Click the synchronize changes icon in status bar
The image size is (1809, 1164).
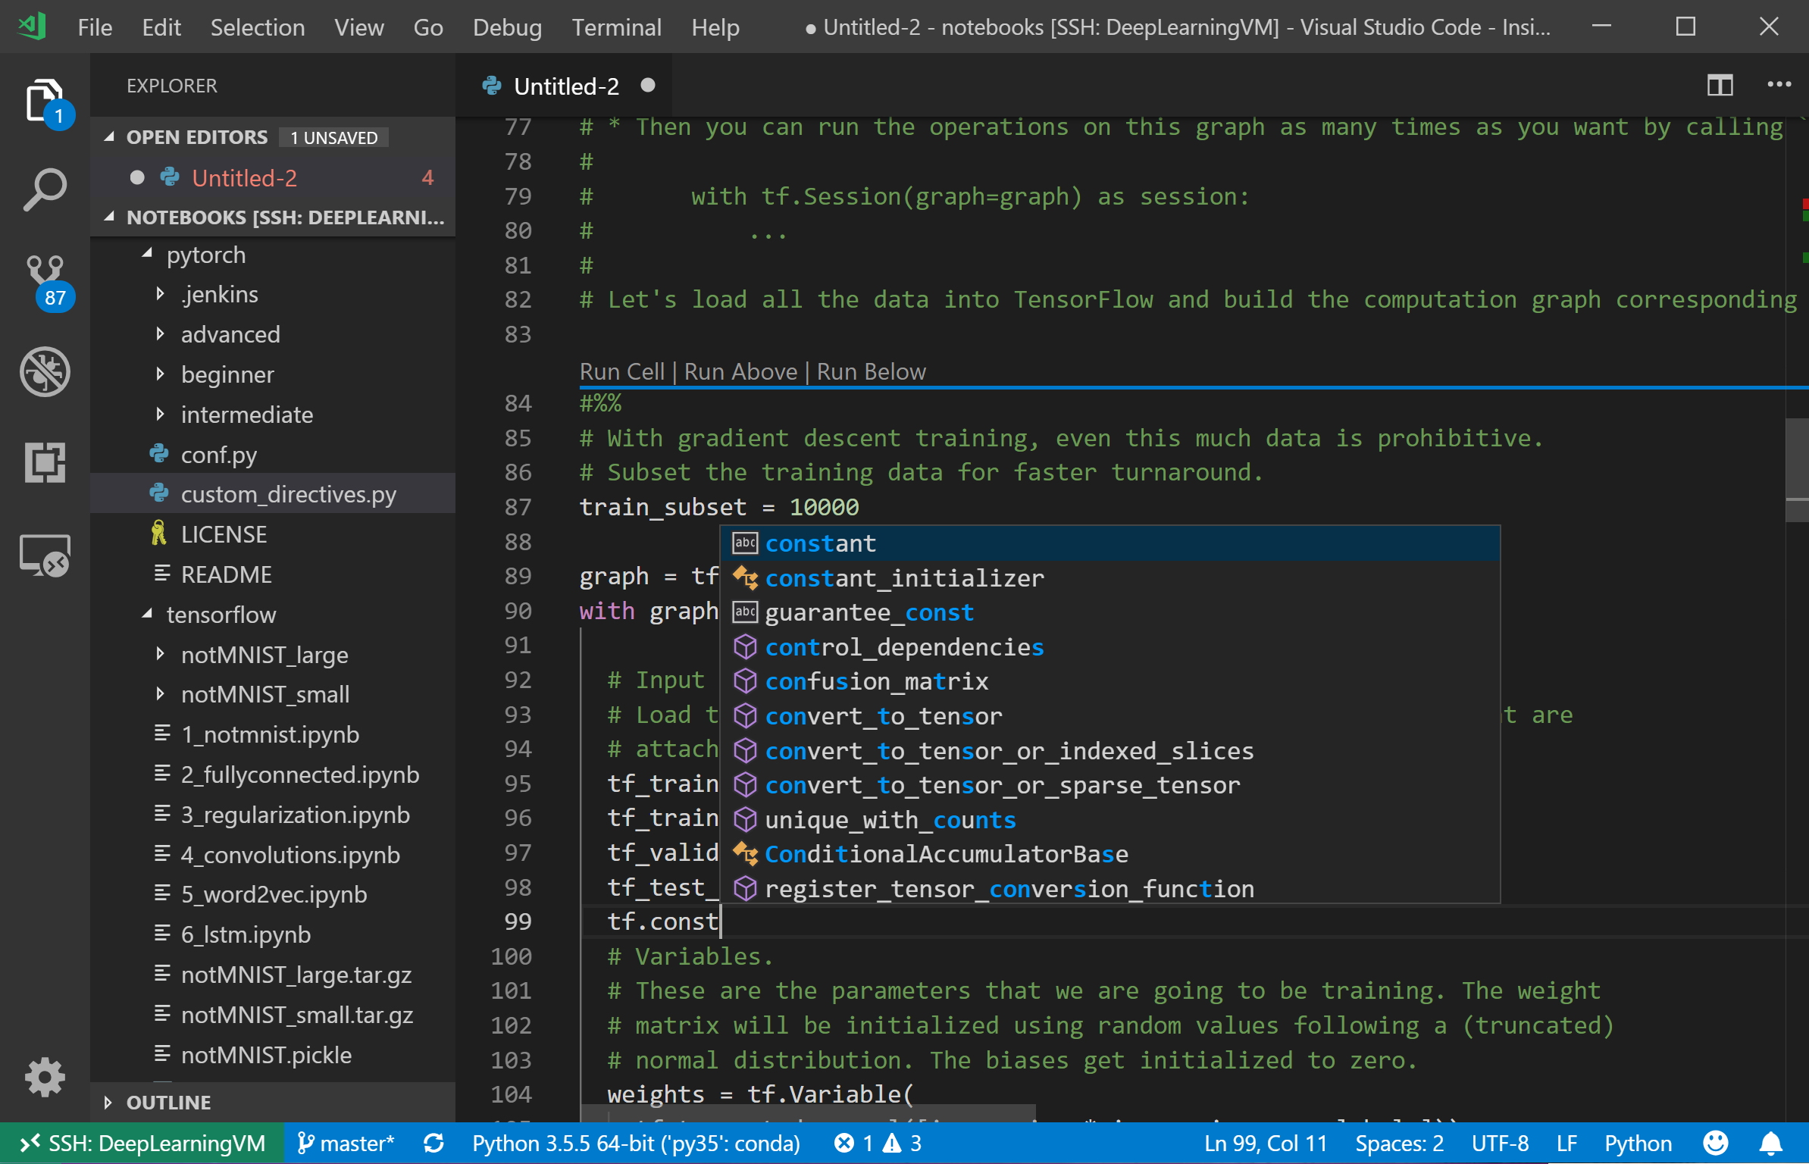click(433, 1143)
